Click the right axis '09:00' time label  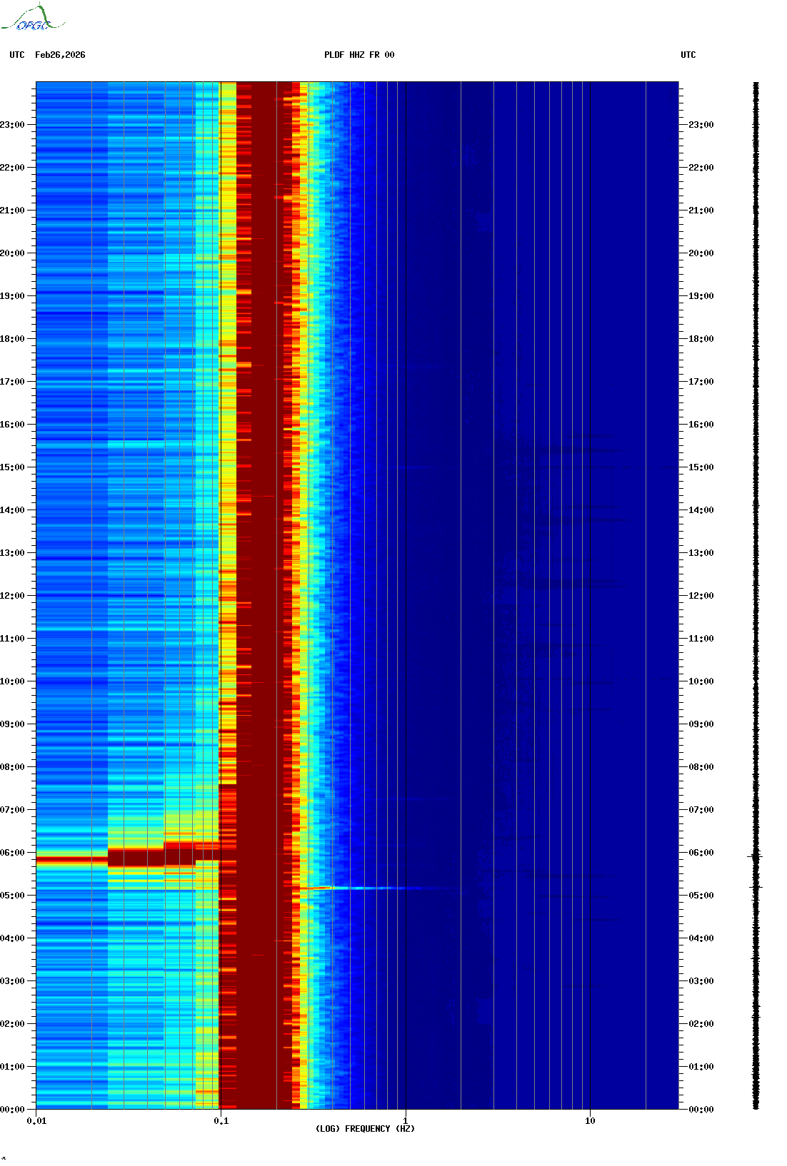pyautogui.click(x=701, y=724)
